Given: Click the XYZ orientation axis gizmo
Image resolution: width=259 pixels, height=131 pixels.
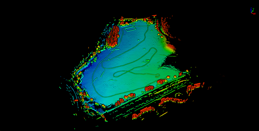Looking at the screenshot, I should (253, 11).
